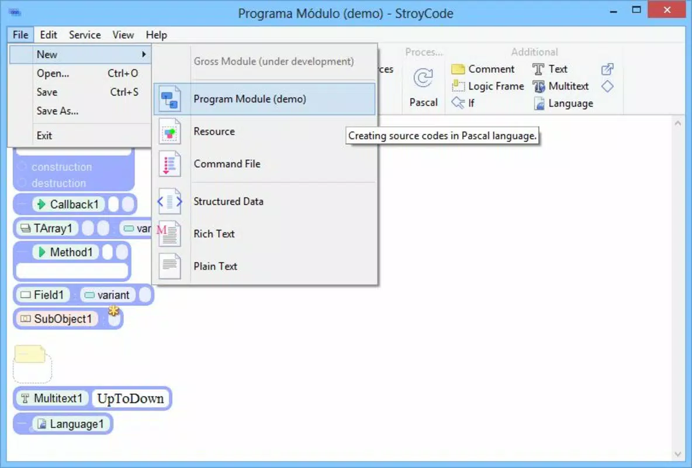
Task: Click the SubObject1 label
Action: (63, 319)
